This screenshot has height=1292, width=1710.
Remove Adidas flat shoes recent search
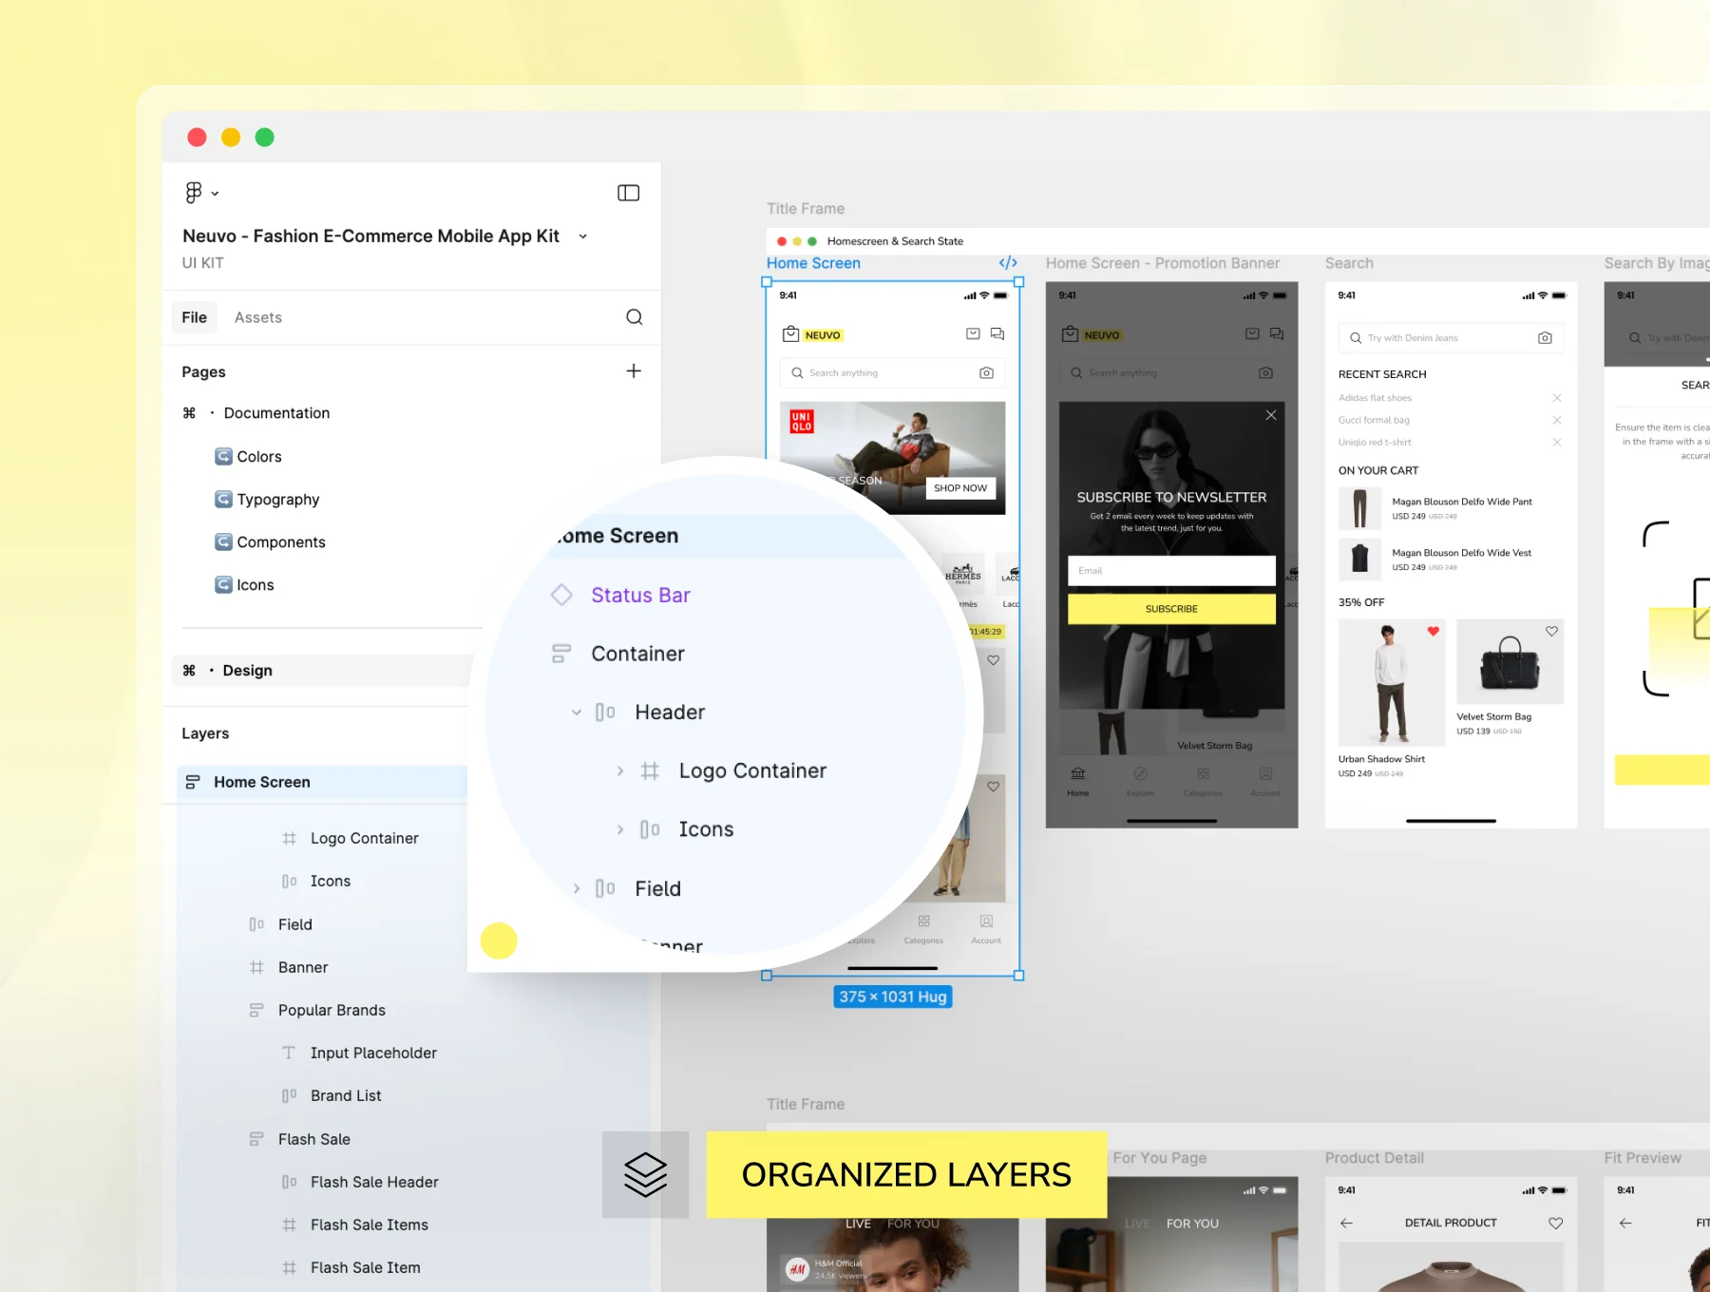tap(1557, 398)
